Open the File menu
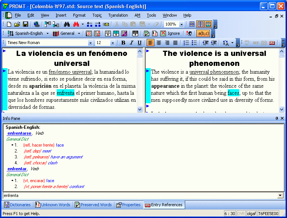This screenshot has height=218, width=287. (x=18, y=16)
